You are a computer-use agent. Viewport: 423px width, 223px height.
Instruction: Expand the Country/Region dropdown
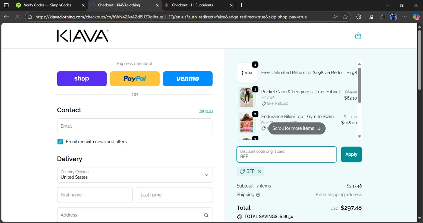135,175
